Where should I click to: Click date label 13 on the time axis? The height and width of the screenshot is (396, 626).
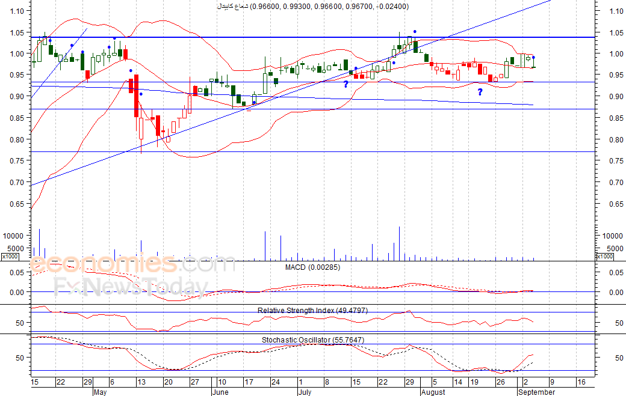[x=141, y=382]
